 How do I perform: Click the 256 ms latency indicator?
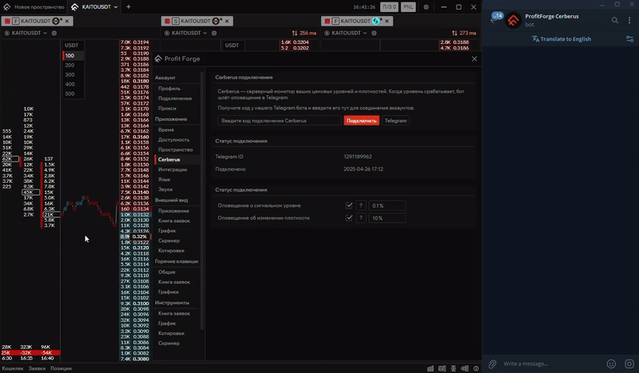[304, 33]
